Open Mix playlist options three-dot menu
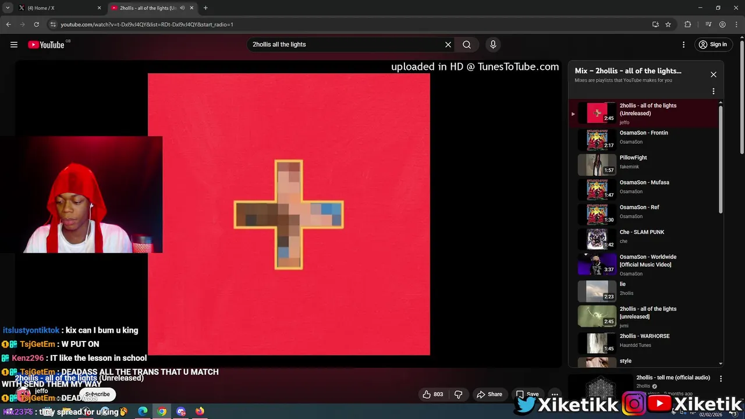The image size is (745, 419). click(714, 91)
